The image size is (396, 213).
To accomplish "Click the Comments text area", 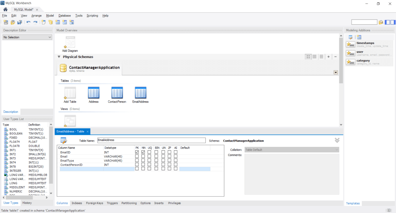I will click(292, 174).
